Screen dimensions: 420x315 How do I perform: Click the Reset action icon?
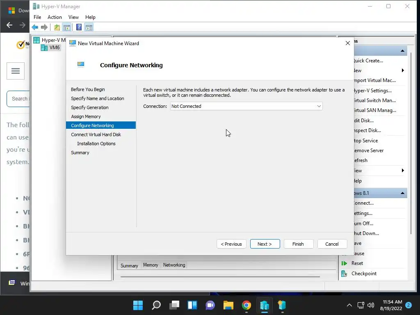[344, 263]
